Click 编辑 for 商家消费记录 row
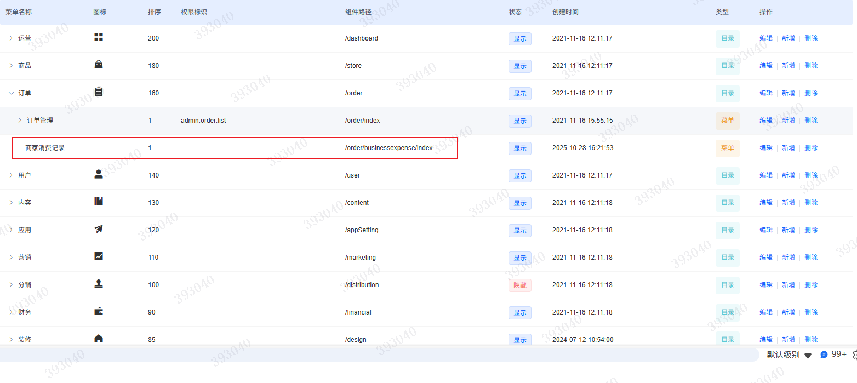The width and height of the screenshot is (857, 383). [766, 148]
